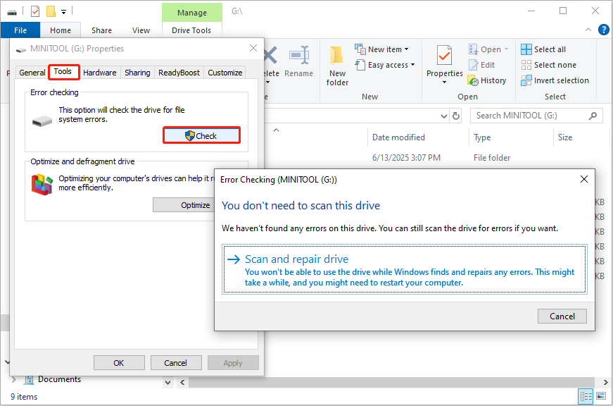Screen dimensions: 613x406
Task: Select the Customize tab
Action: 225,73
